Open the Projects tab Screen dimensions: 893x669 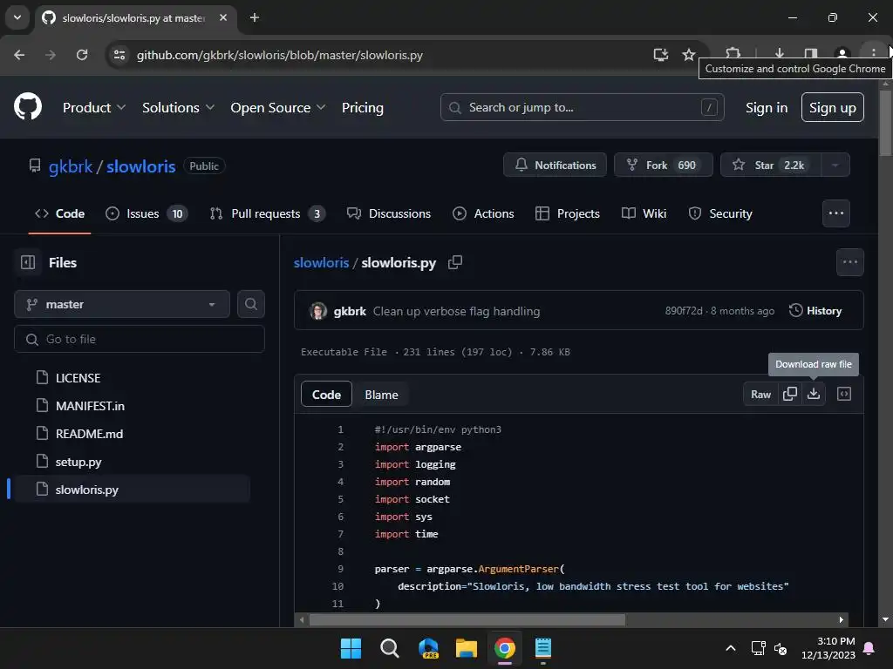click(568, 213)
